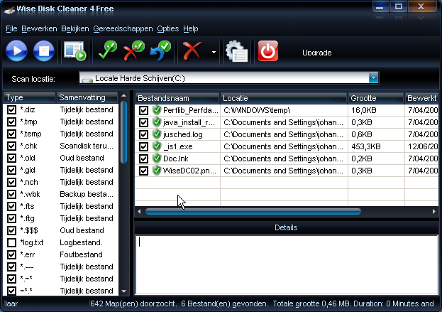This screenshot has width=442, height=312.
Task: Select the WiseDC02.pn... file name
Action: click(189, 171)
